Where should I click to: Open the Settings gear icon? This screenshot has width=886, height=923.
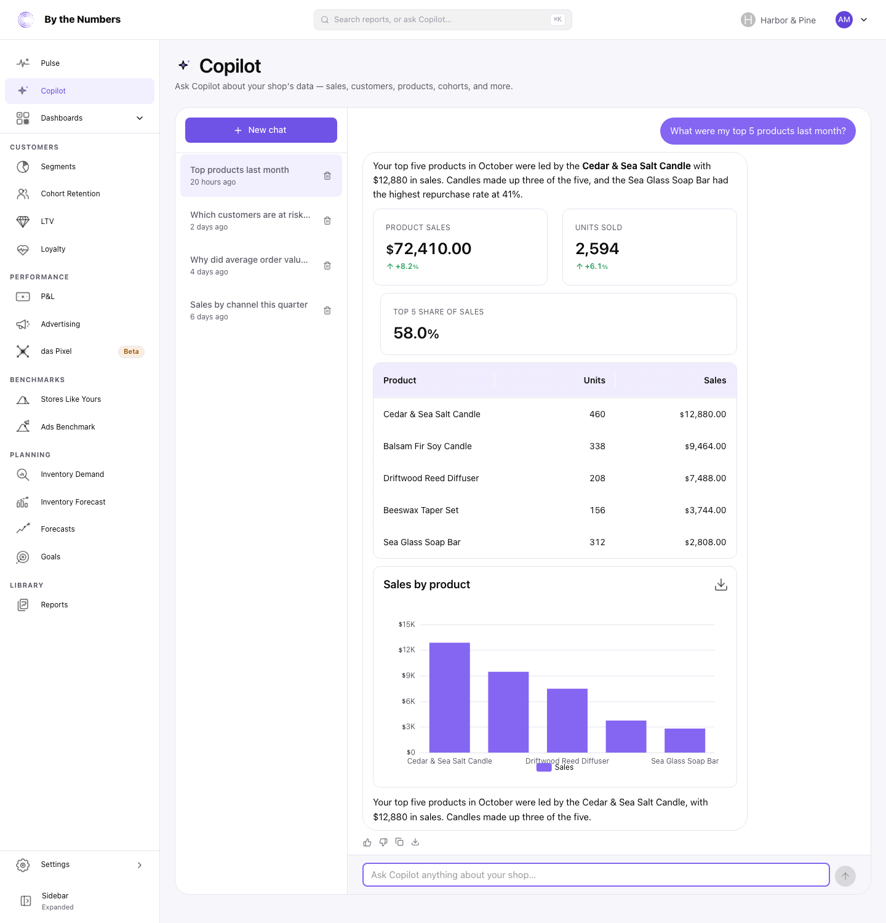(23, 865)
